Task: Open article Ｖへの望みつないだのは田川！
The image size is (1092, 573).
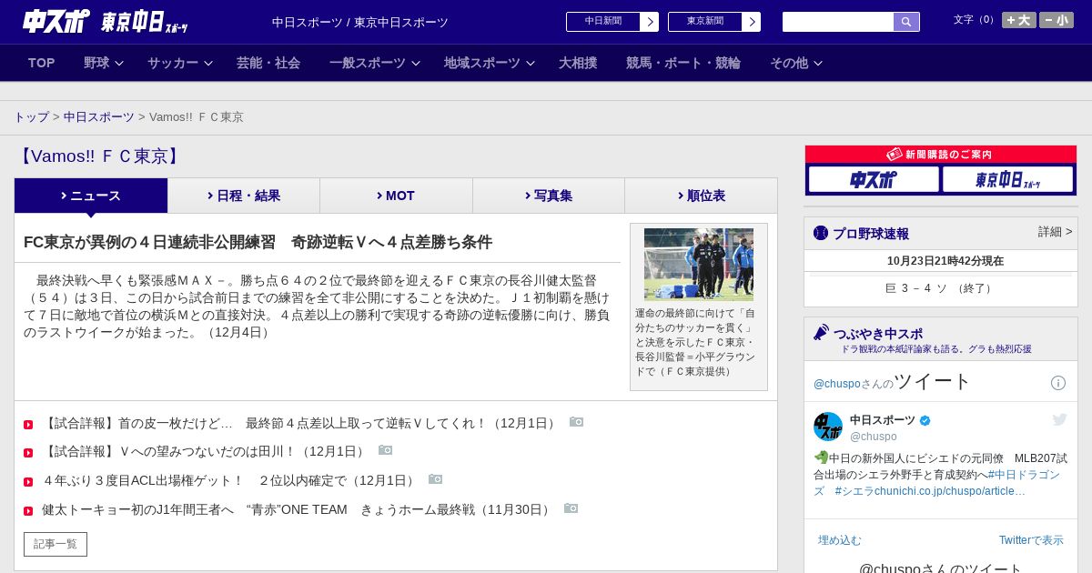Action: pyautogui.click(x=206, y=451)
